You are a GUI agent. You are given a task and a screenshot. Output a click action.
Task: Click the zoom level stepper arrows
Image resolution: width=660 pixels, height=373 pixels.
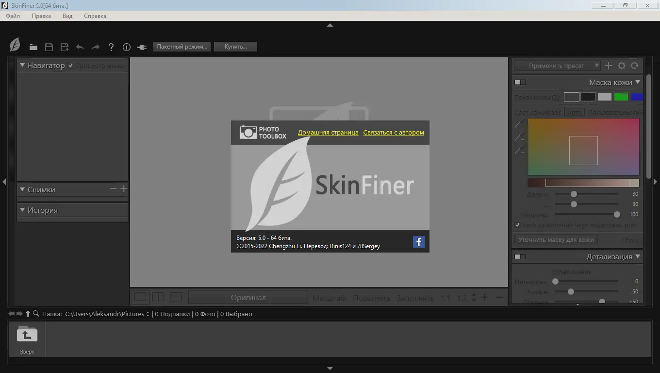tap(474, 298)
